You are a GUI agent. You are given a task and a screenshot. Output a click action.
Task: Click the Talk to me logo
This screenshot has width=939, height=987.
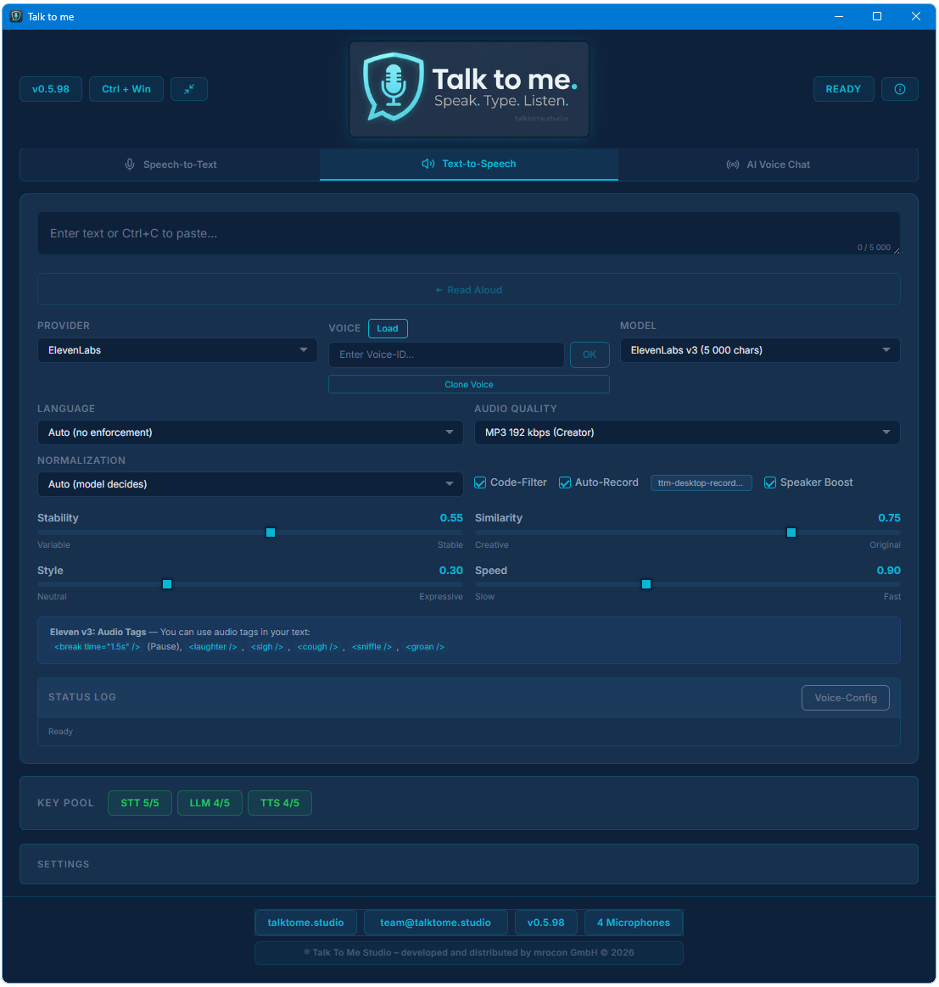coord(469,89)
